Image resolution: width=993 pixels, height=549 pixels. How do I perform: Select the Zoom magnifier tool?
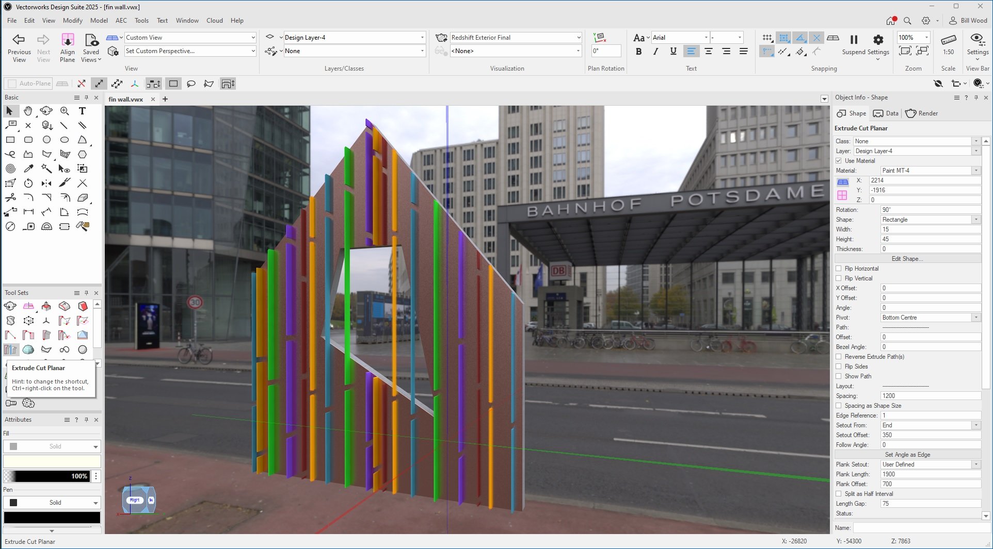point(65,111)
